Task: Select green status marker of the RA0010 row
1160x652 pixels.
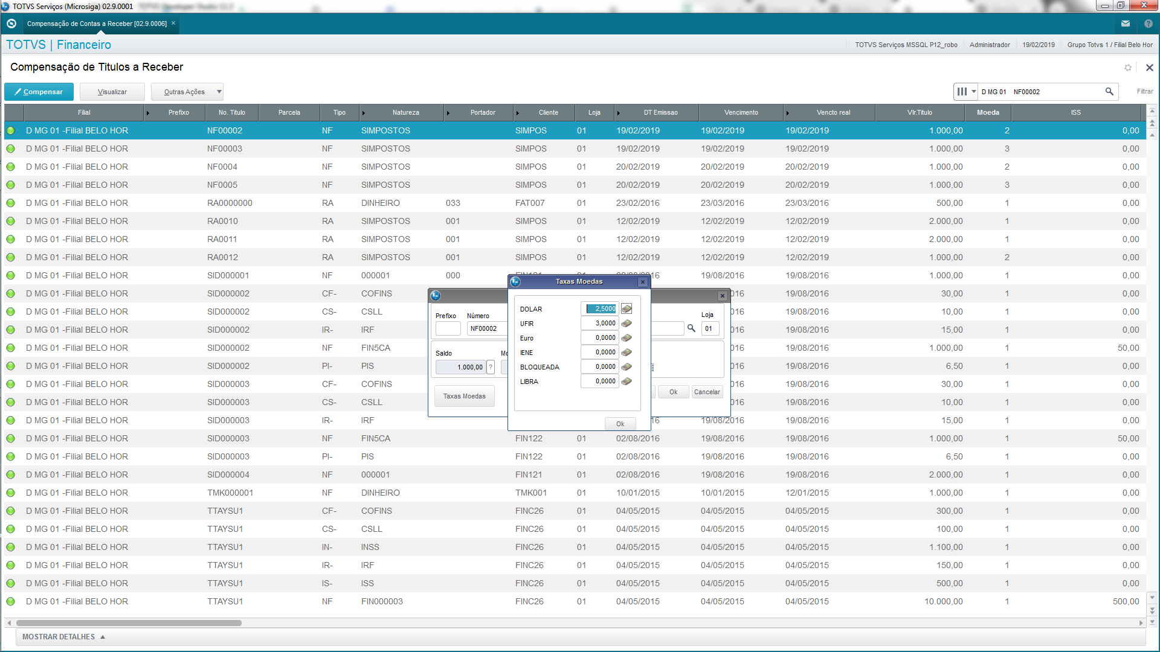Action: tap(11, 221)
